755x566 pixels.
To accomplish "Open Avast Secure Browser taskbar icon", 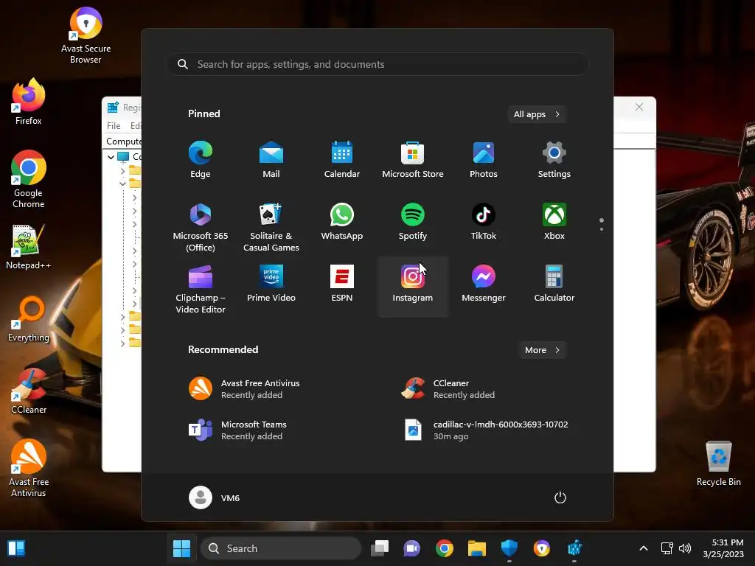I will [542, 548].
